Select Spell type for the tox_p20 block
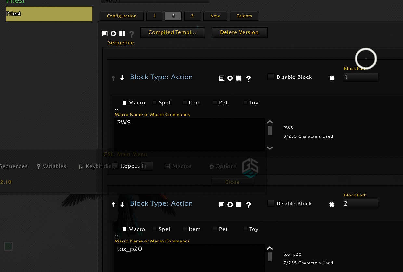403x272 pixels. pyautogui.click(x=155, y=229)
